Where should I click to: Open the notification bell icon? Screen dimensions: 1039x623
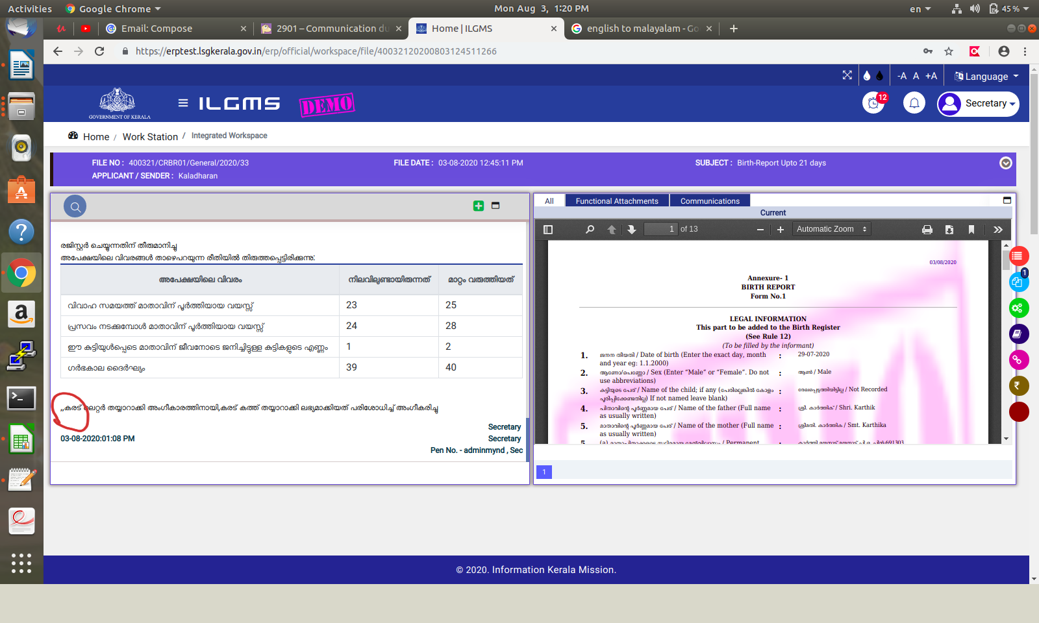click(914, 103)
